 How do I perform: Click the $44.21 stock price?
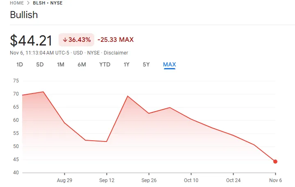click(31, 41)
